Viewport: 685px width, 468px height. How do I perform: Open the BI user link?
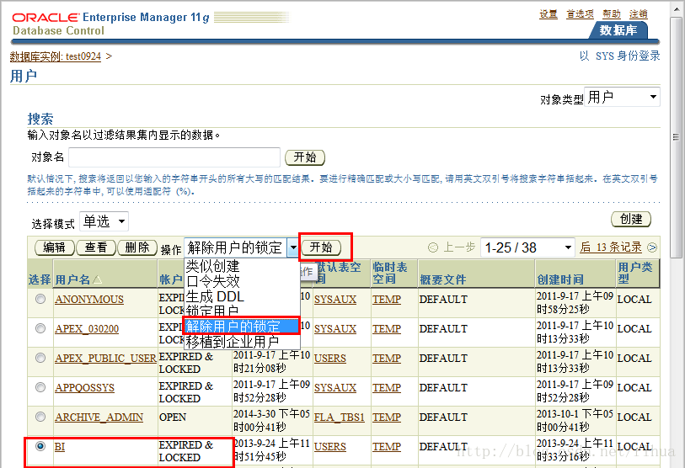point(60,447)
